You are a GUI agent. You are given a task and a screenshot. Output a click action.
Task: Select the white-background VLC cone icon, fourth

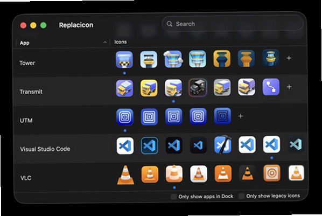tap(199, 174)
